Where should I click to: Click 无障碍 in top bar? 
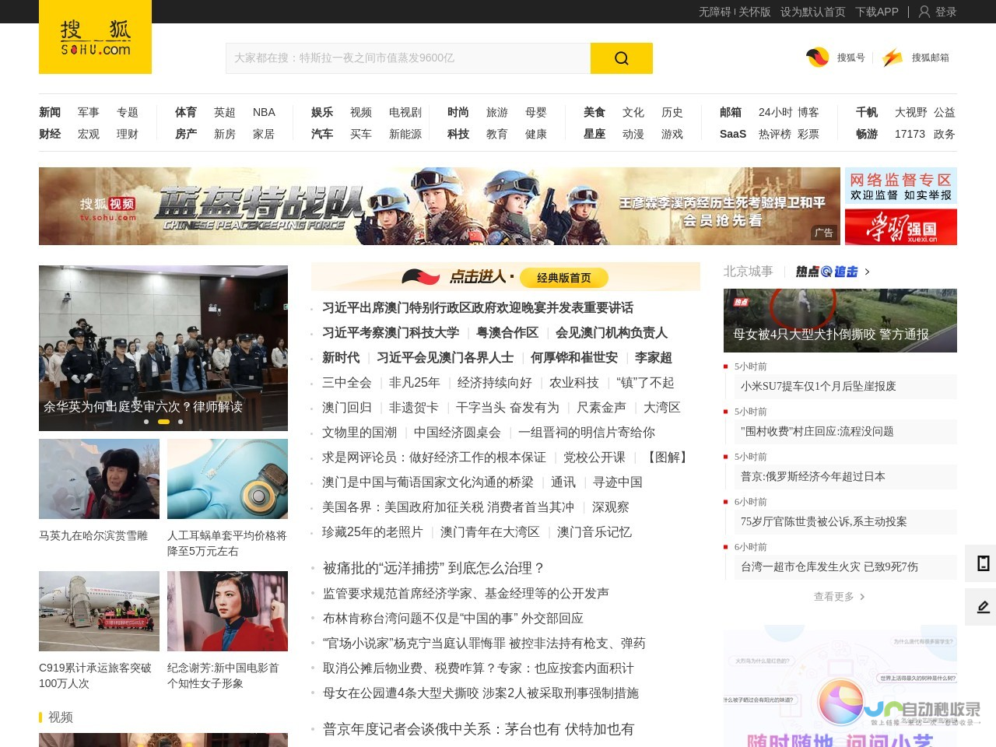click(x=714, y=12)
